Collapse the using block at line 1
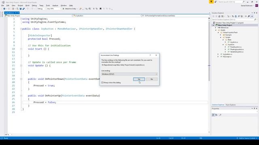Image resolution: width=259 pixels, height=145 pixels. (x=21, y=19)
